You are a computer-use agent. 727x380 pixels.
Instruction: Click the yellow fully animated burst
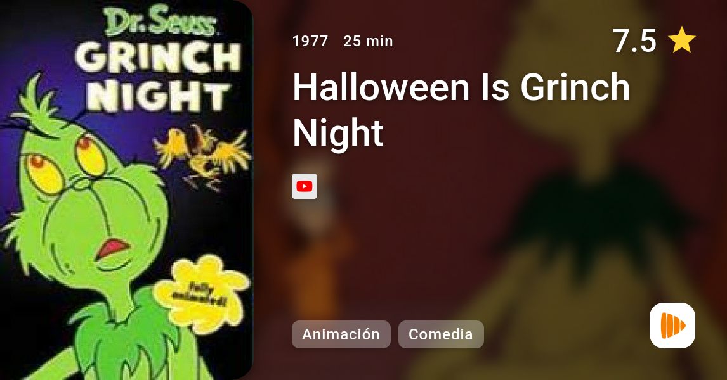click(200, 293)
